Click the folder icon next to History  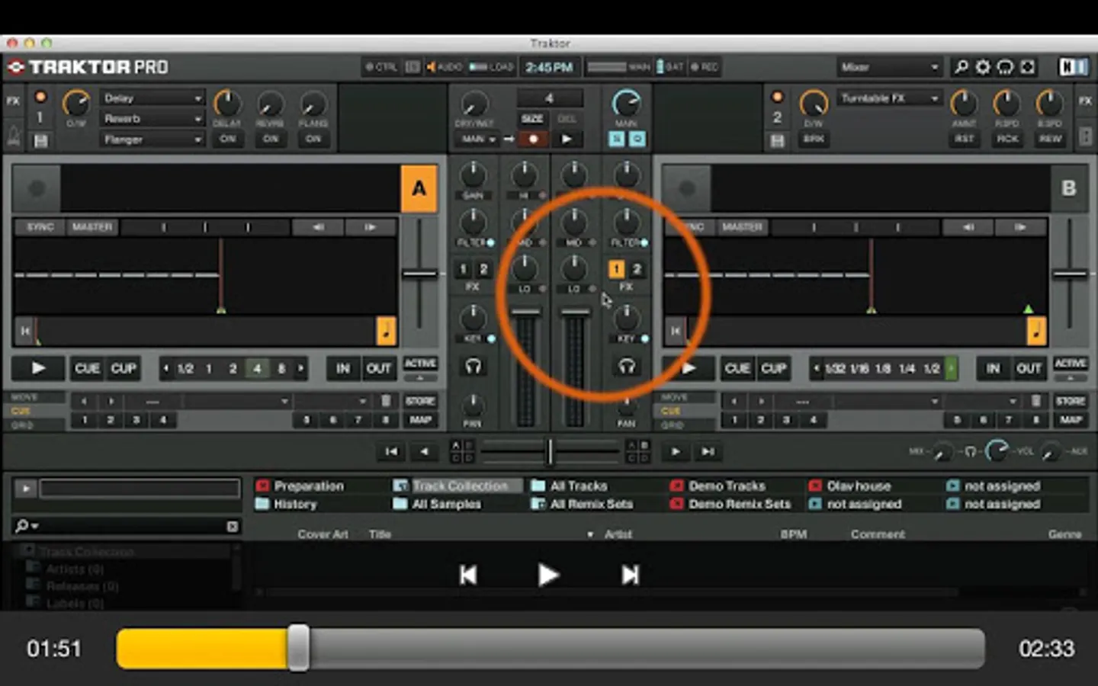(x=263, y=504)
